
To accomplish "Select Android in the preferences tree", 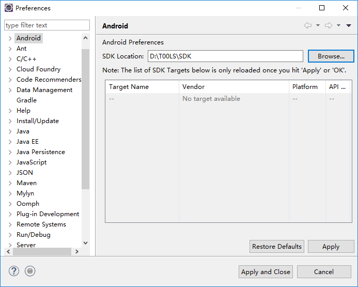I will point(28,38).
